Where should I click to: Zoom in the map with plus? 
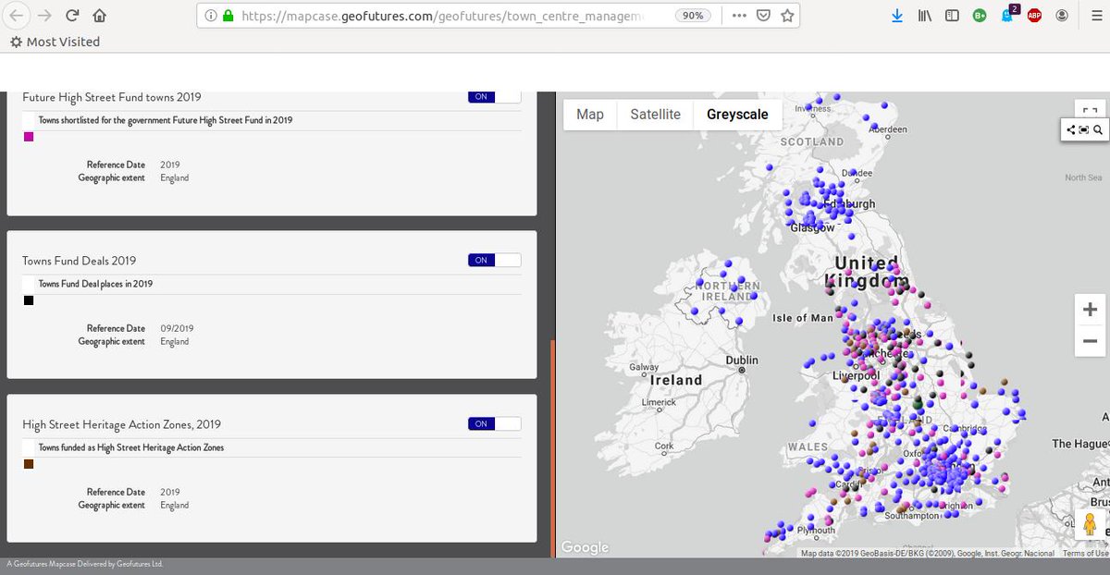pos(1090,310)
